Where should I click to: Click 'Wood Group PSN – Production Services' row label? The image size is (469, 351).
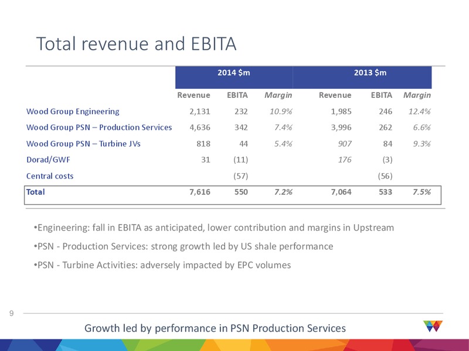[x=99, y=128]
